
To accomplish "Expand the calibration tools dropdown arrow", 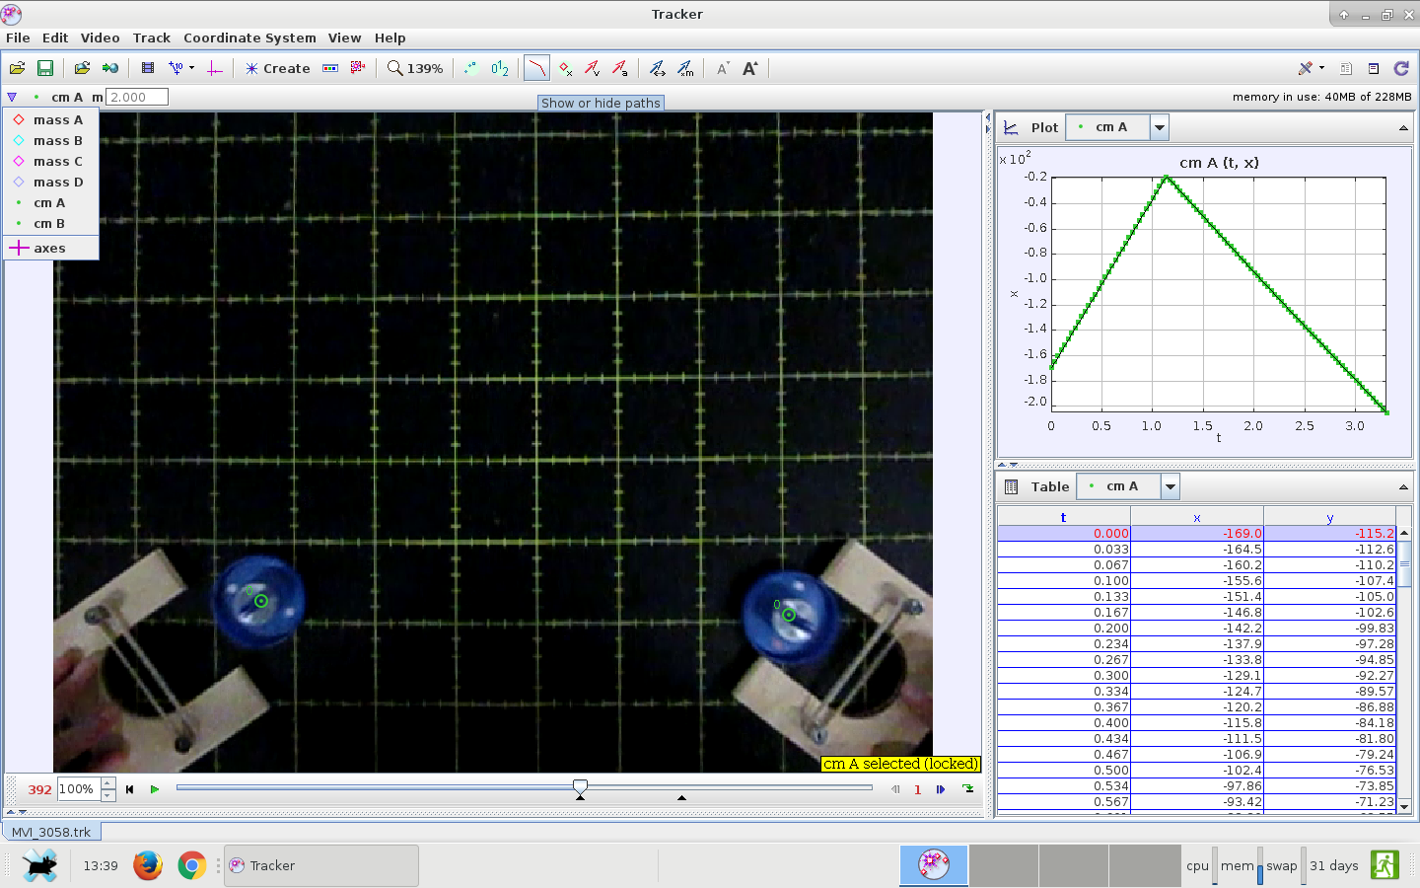I will (x=191, y=68).
